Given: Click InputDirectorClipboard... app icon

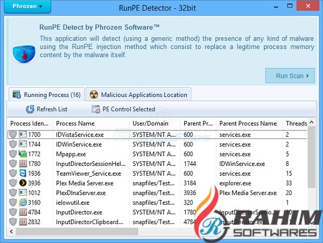Looking at the screenshot, I should pos(23,222).
